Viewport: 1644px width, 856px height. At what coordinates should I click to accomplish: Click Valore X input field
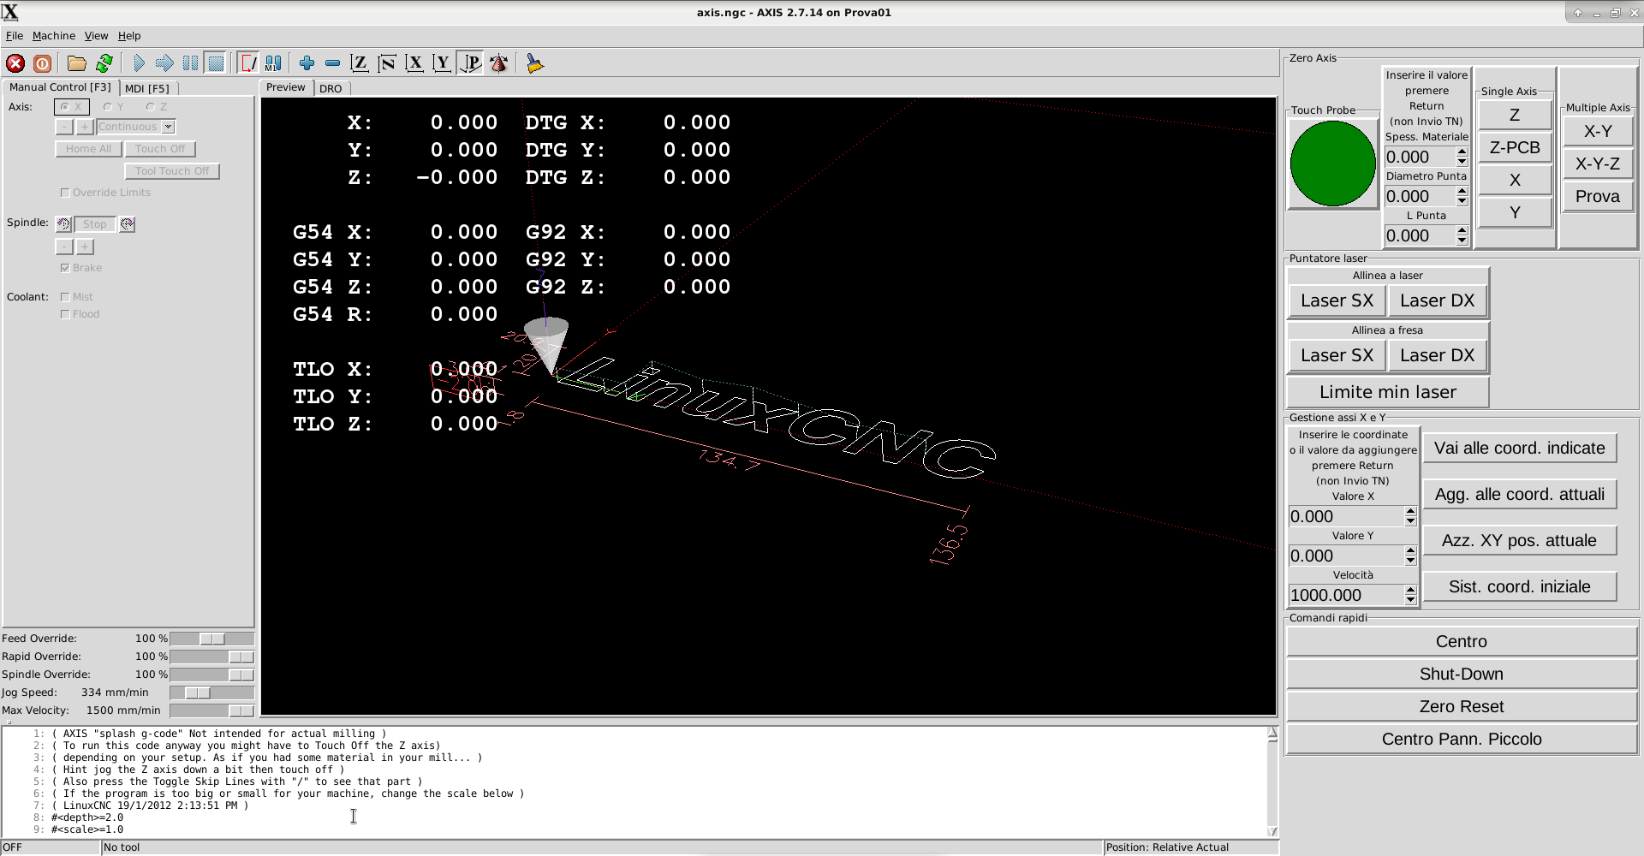coord(1346,517)
